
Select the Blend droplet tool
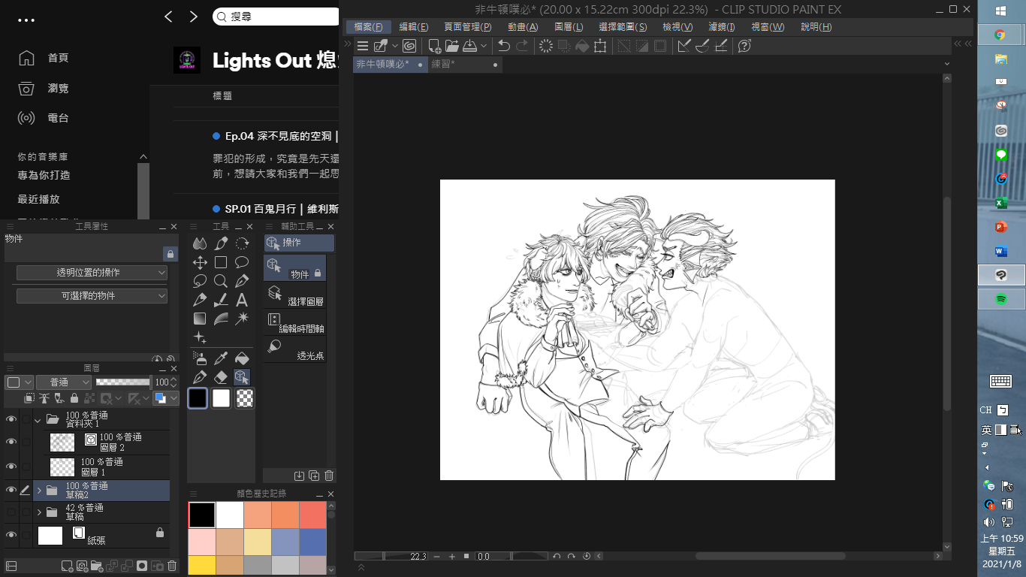tap(200, 243)
